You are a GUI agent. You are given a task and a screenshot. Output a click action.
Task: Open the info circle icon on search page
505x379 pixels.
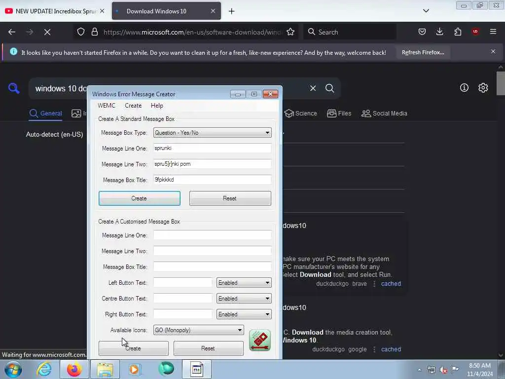[464, 88]
